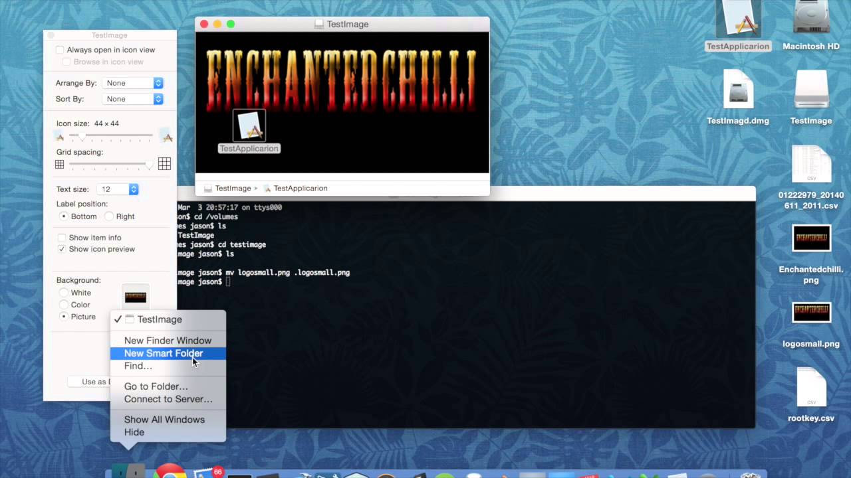The height and width of the screenshot is (478, 851).
Task: Select TestImage in the Dock context menu
Action: pyautogui.click(x=168, y=319)
